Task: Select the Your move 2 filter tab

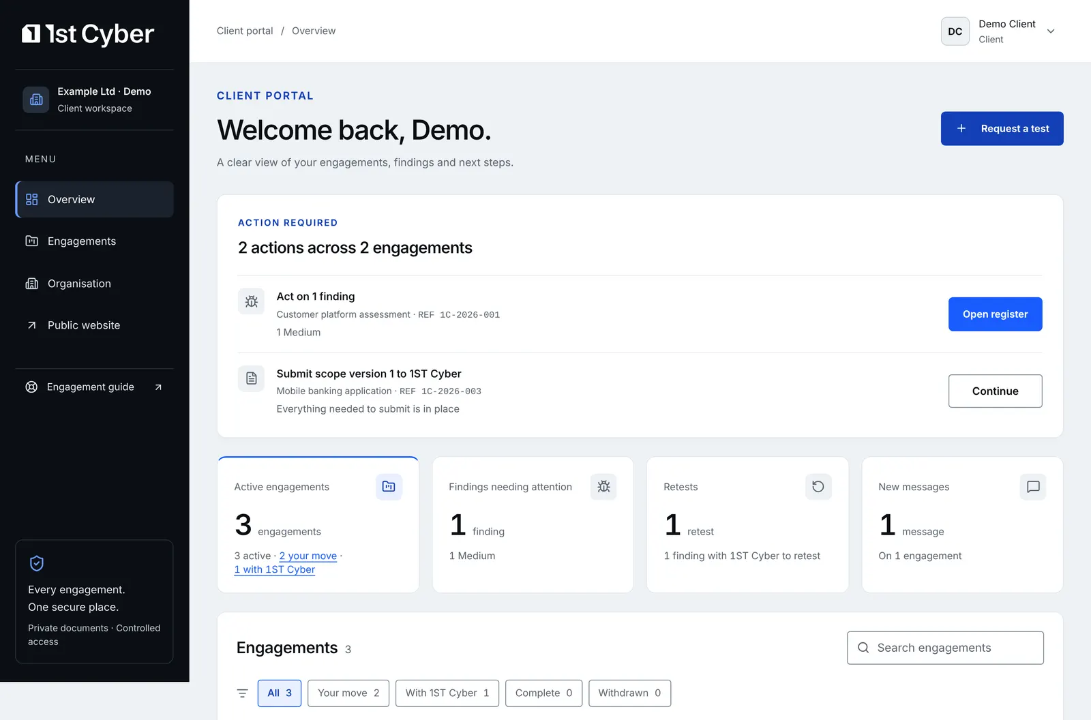Action: click(348, 693)
